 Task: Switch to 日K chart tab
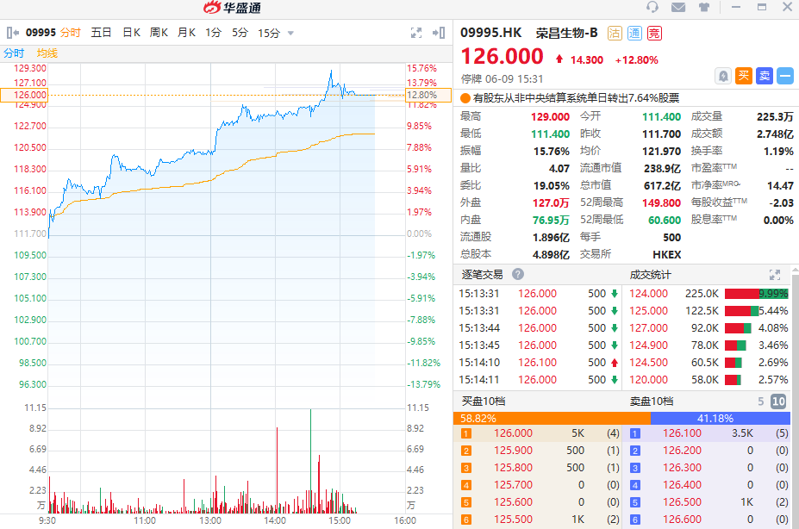coord(132,33)
